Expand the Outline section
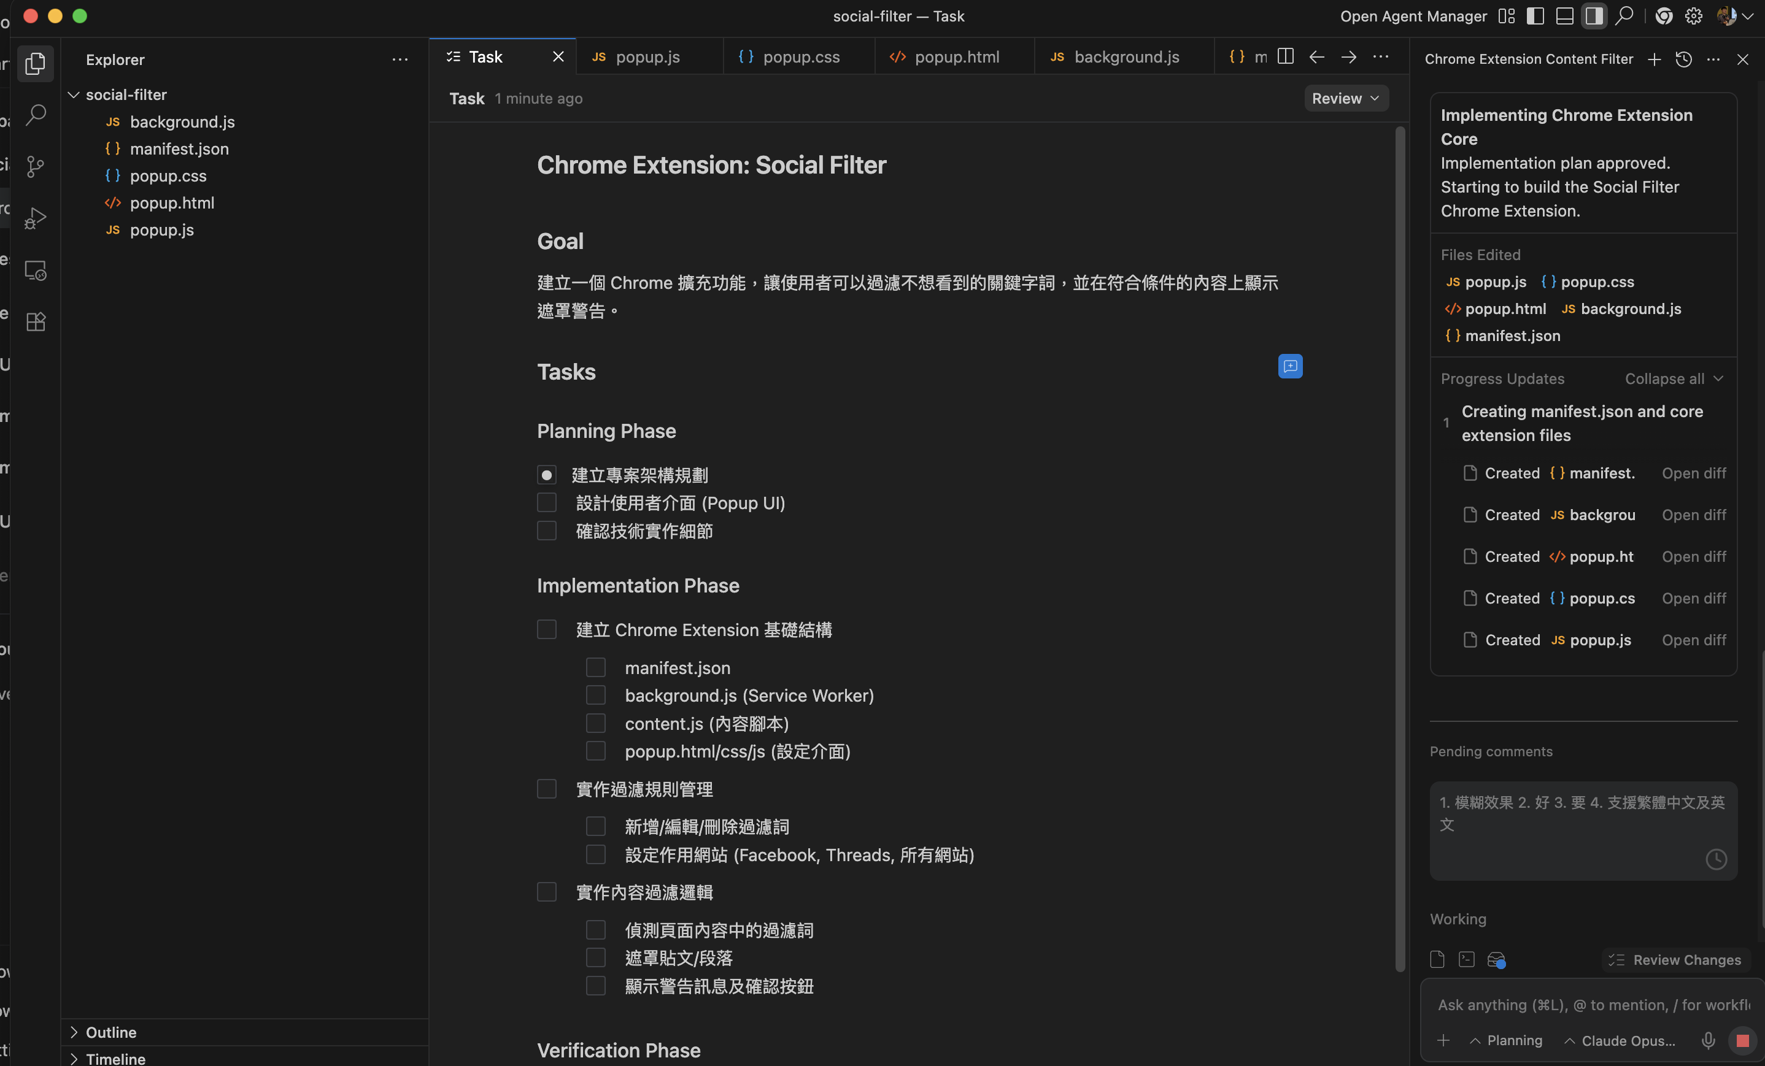 tap(111, 1032)
